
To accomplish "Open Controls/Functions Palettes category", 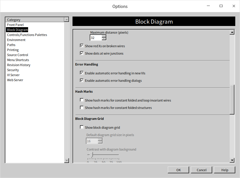I will [27, 35].
